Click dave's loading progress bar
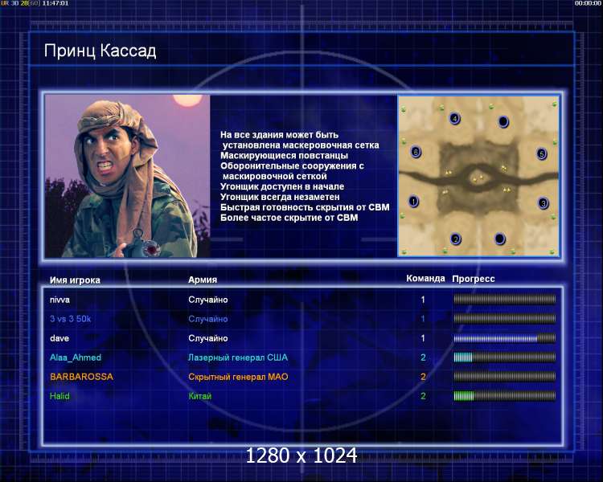 click(x=505, y=338)
